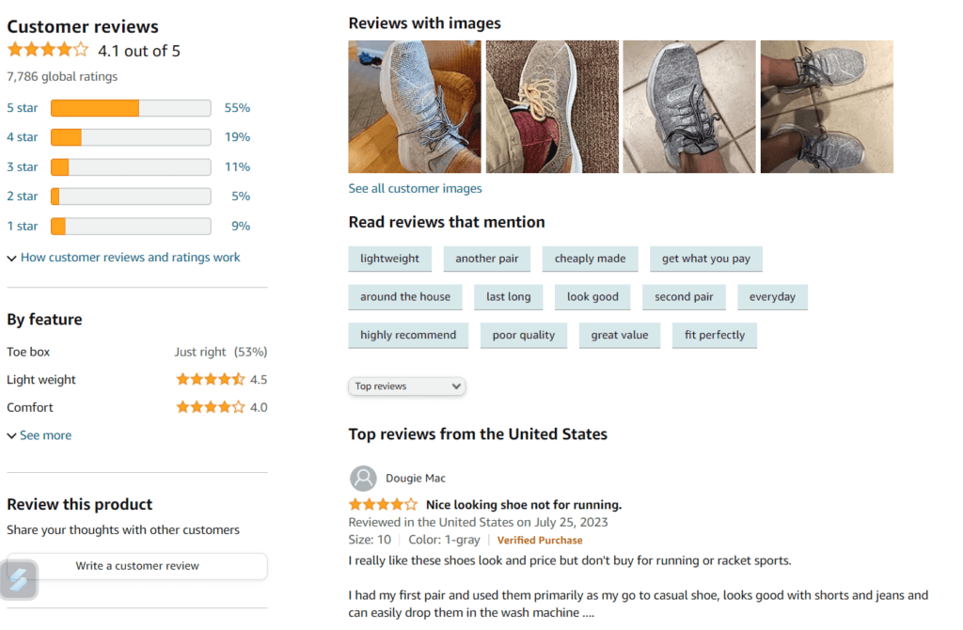Screen dimensions: 963x630
Task: Click the 55% link beside 5 star
Action: [237, 107]
